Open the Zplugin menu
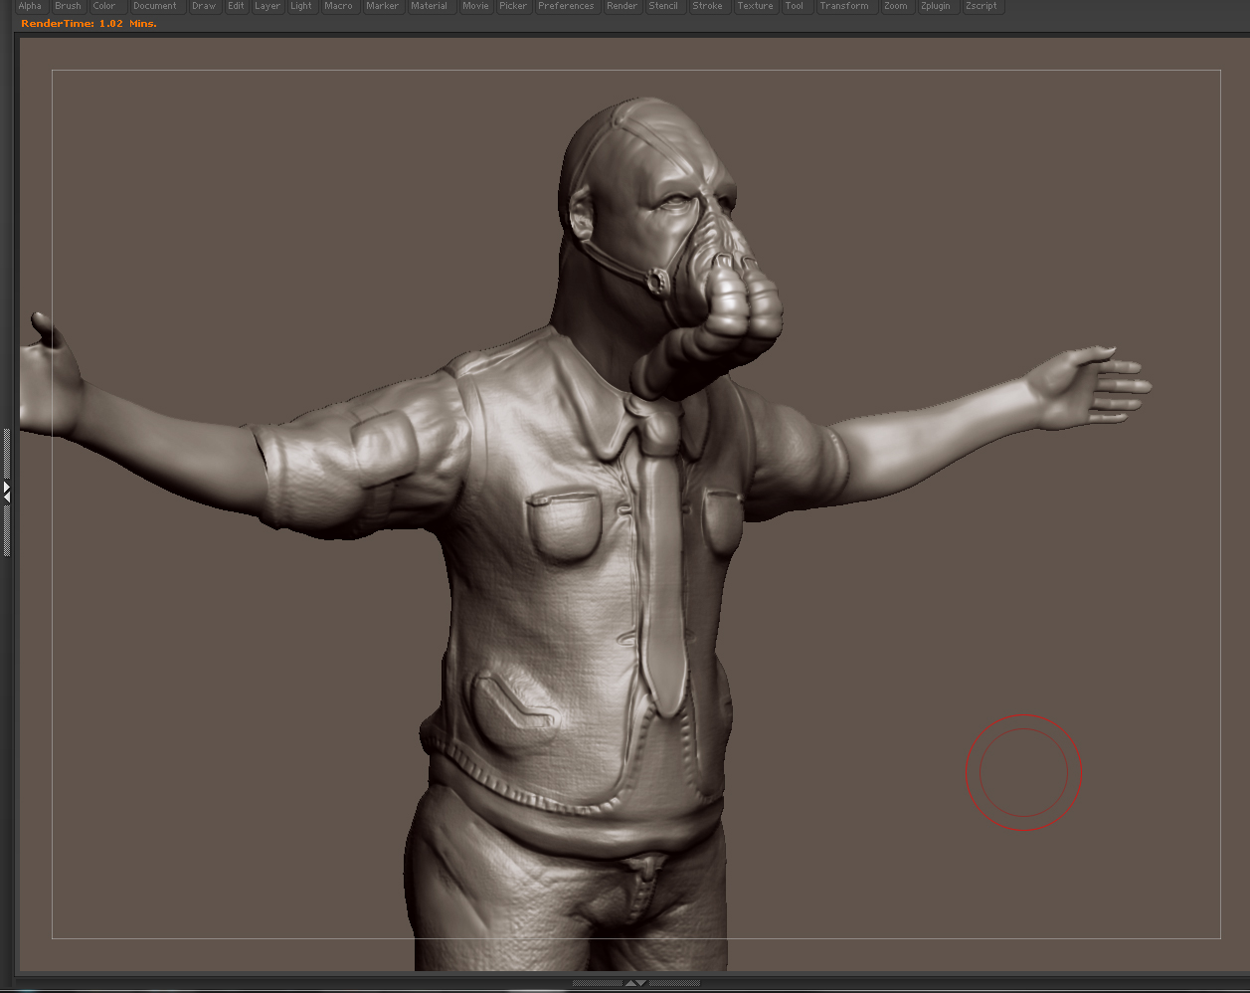Screen dimensions: 1250x993 click(x=935, y=6)
